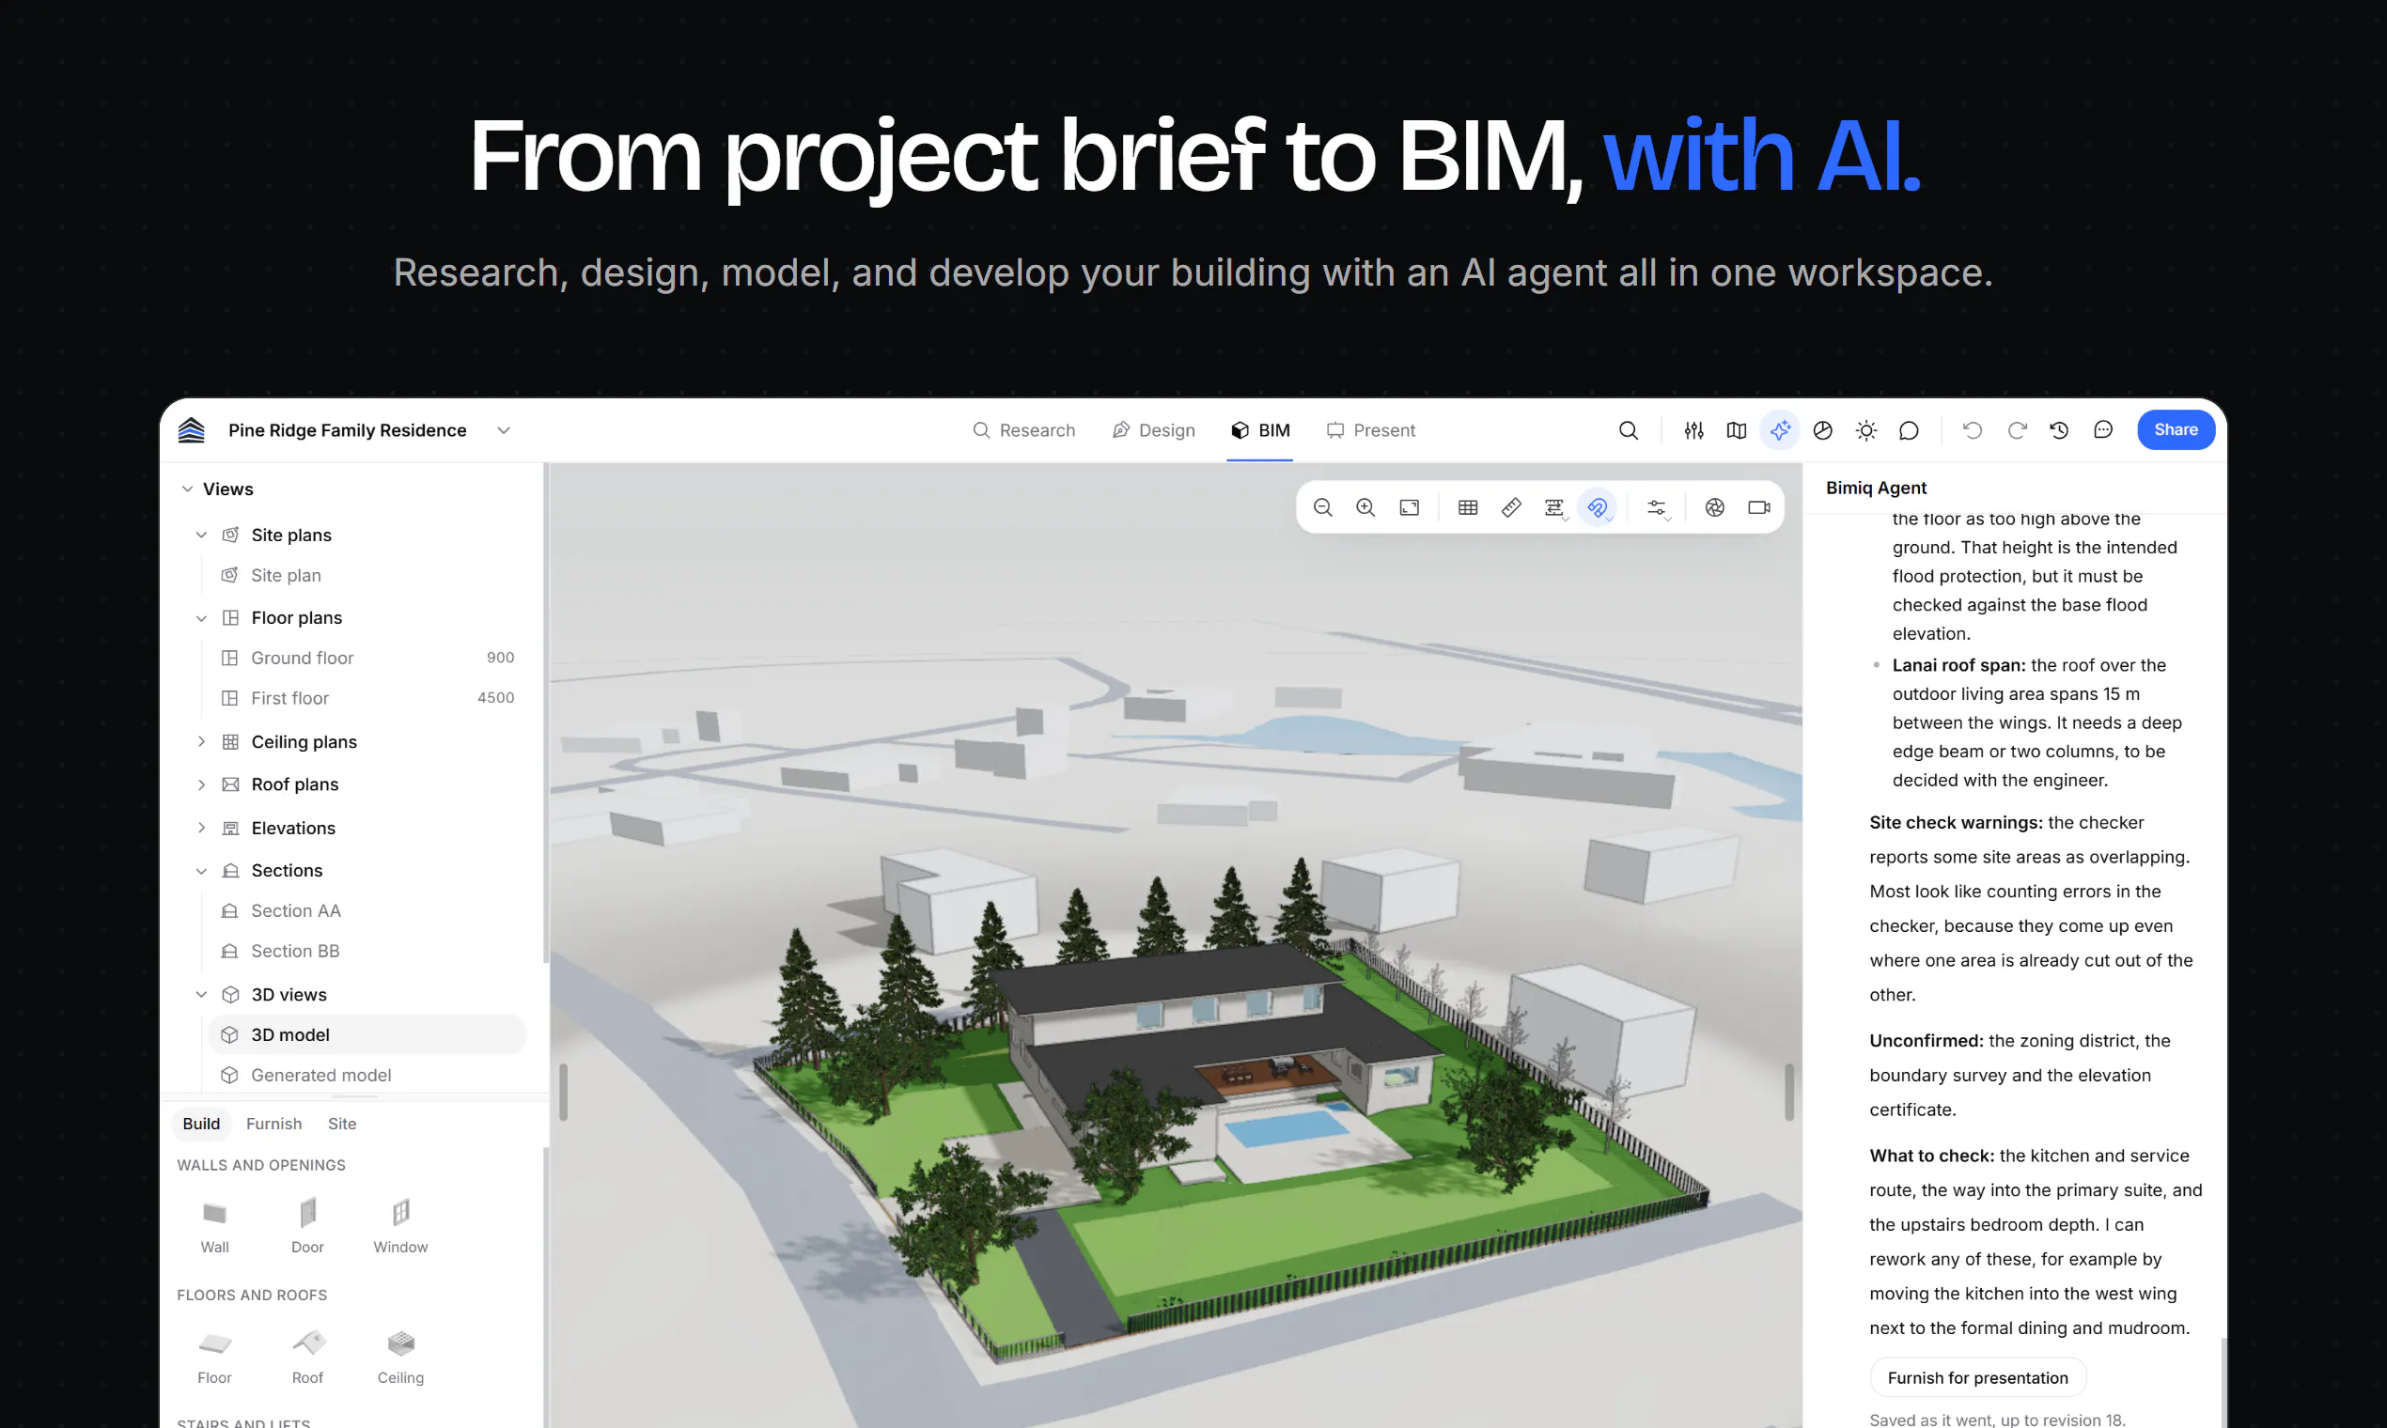Open the view settings sliders dropdown
The width and height of the screenshot is (2387, 1428).
[1658, 507]
